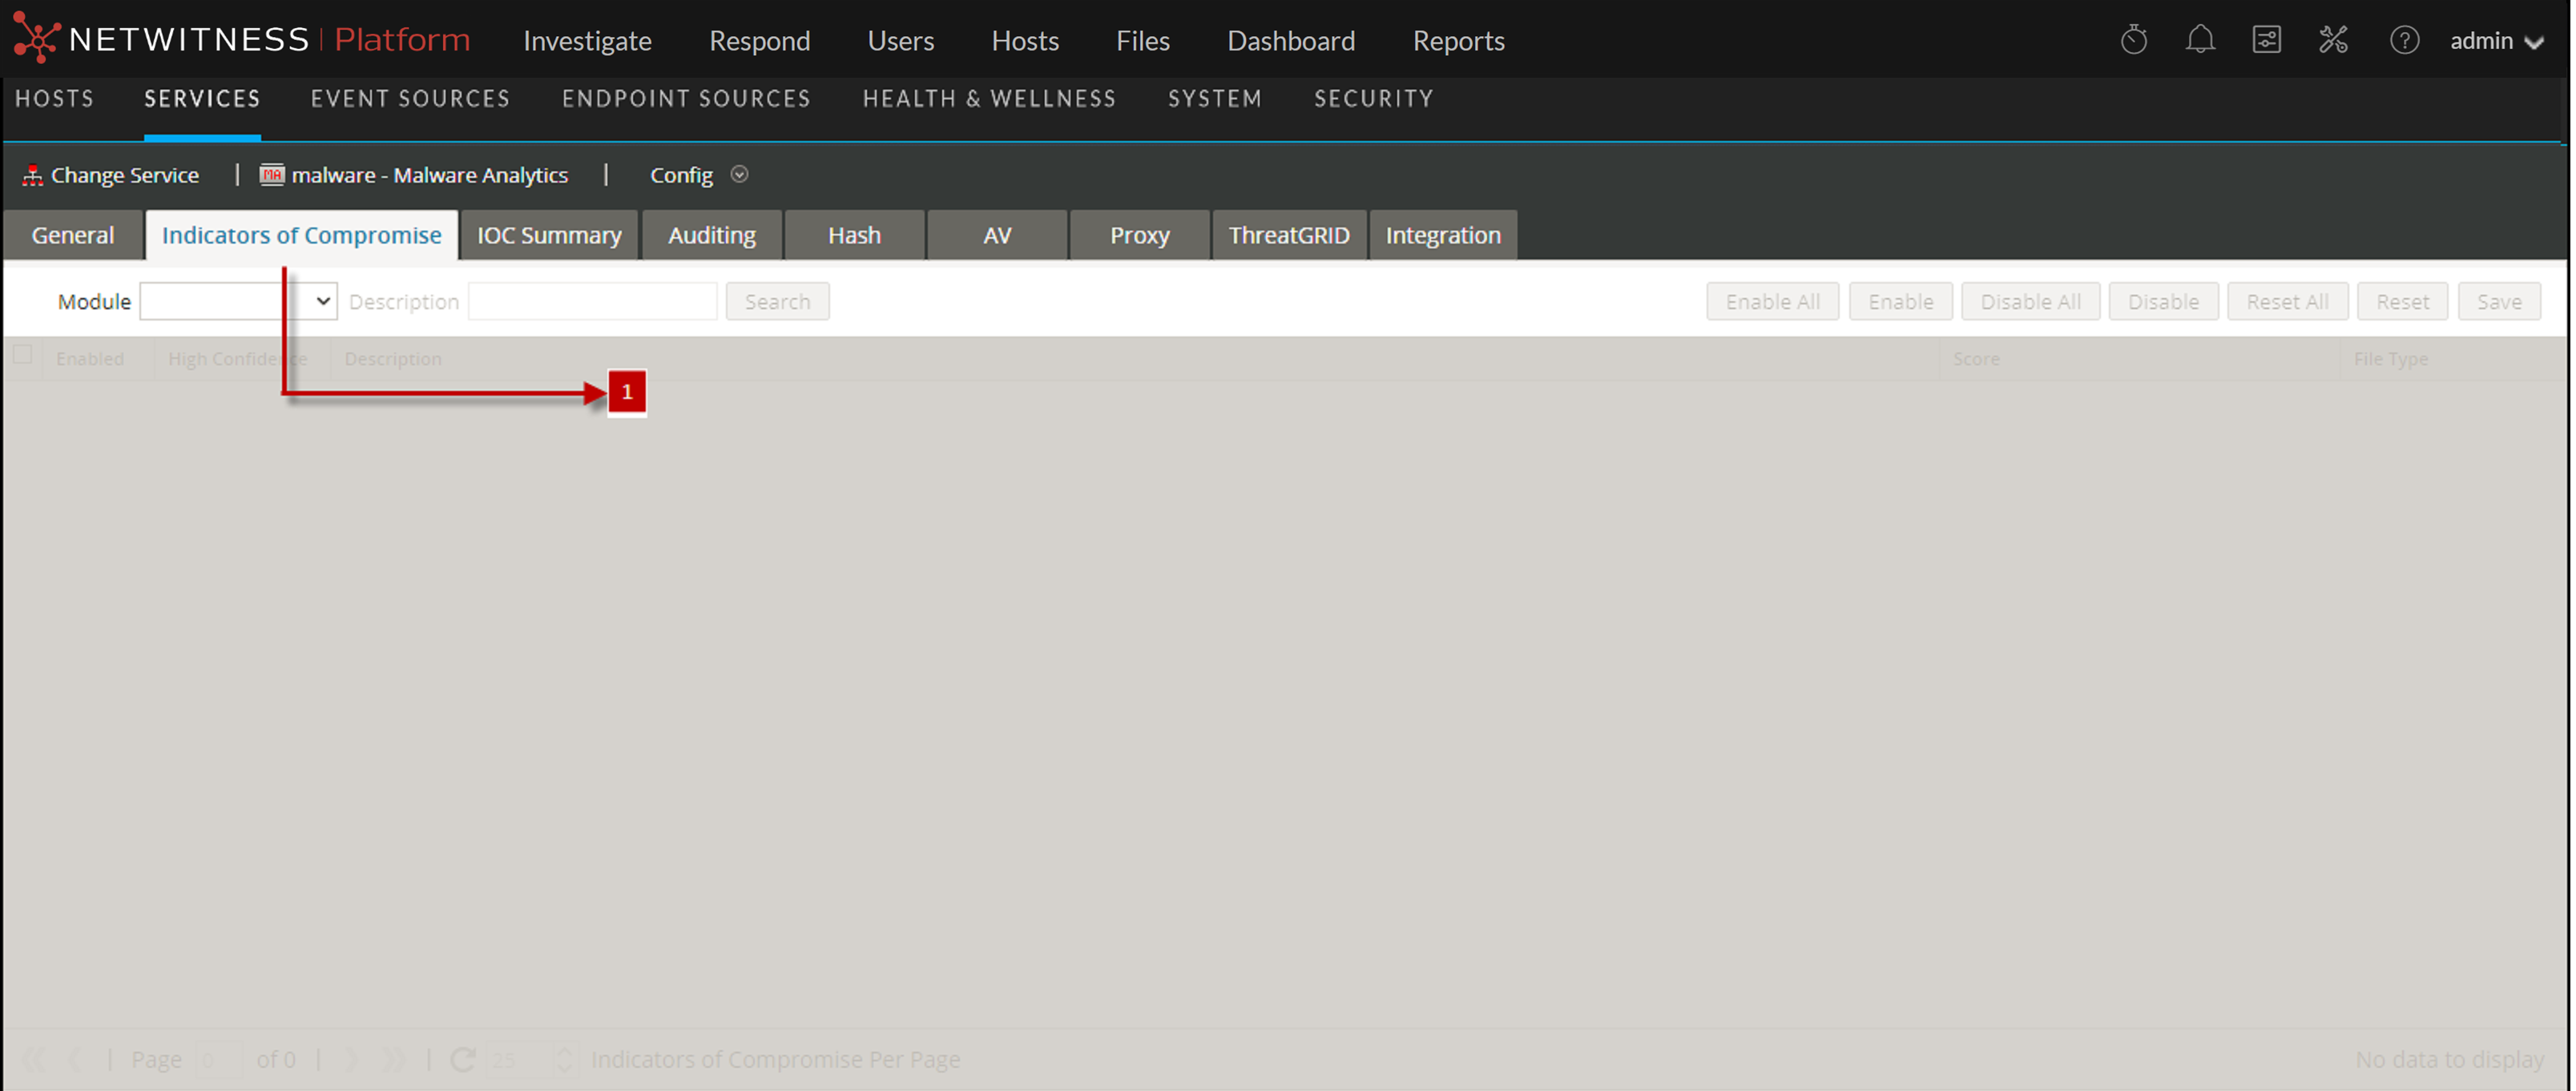This screenshot has height=1091, width=2576.
Task: Open the notifications bell icon
Action: [2199, 40]
